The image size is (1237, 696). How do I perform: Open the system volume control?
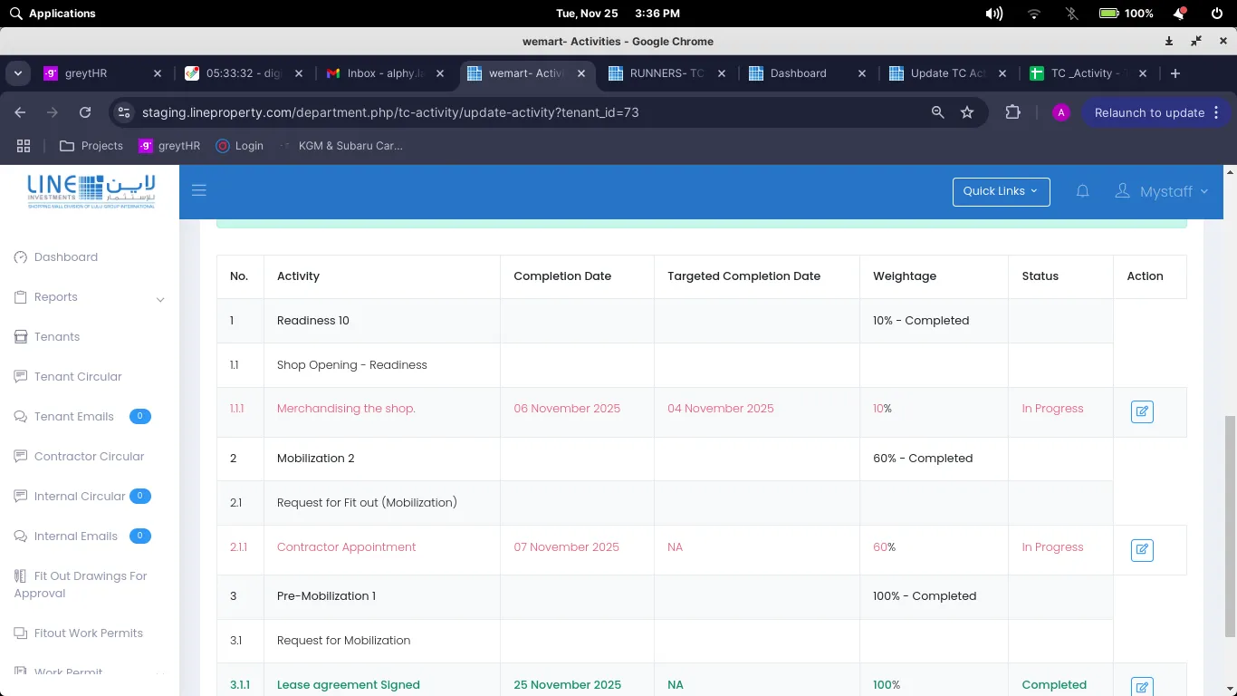click(993, 14)
